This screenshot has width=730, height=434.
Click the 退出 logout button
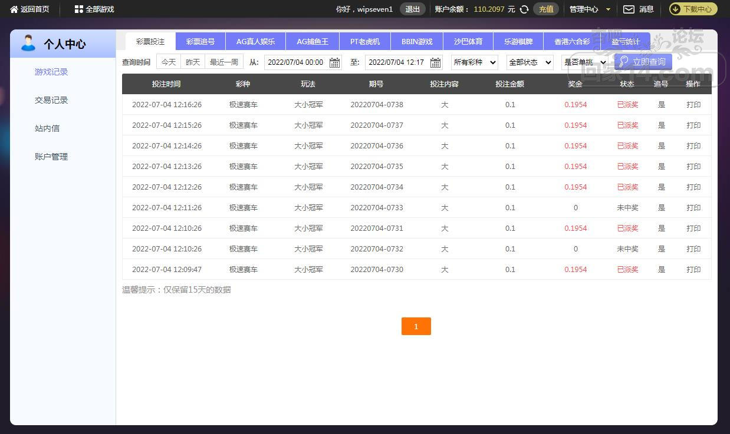[x=412, y=9]
